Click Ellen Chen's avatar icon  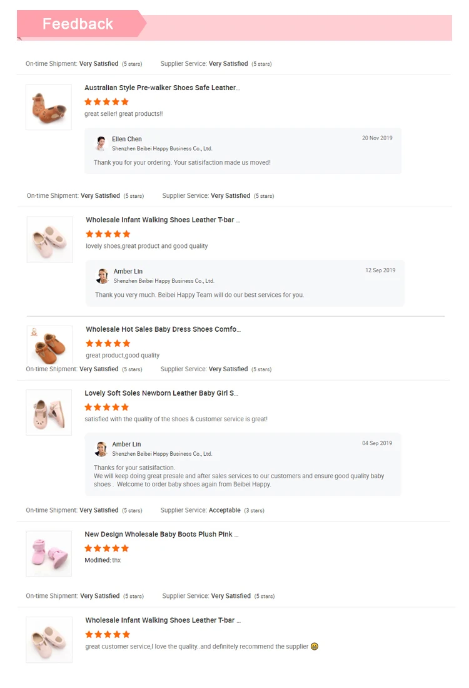point(101,143)
